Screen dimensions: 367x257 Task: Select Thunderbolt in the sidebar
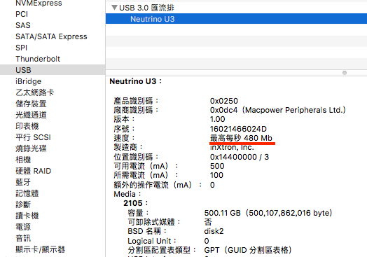[x=38, y=59]
